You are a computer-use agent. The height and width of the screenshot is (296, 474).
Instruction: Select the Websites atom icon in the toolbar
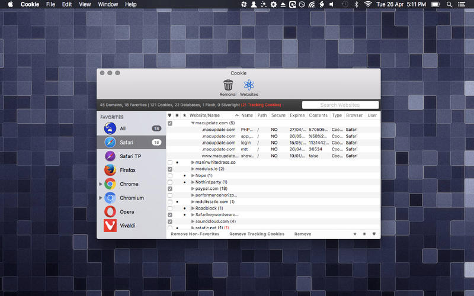coord(249,85)
